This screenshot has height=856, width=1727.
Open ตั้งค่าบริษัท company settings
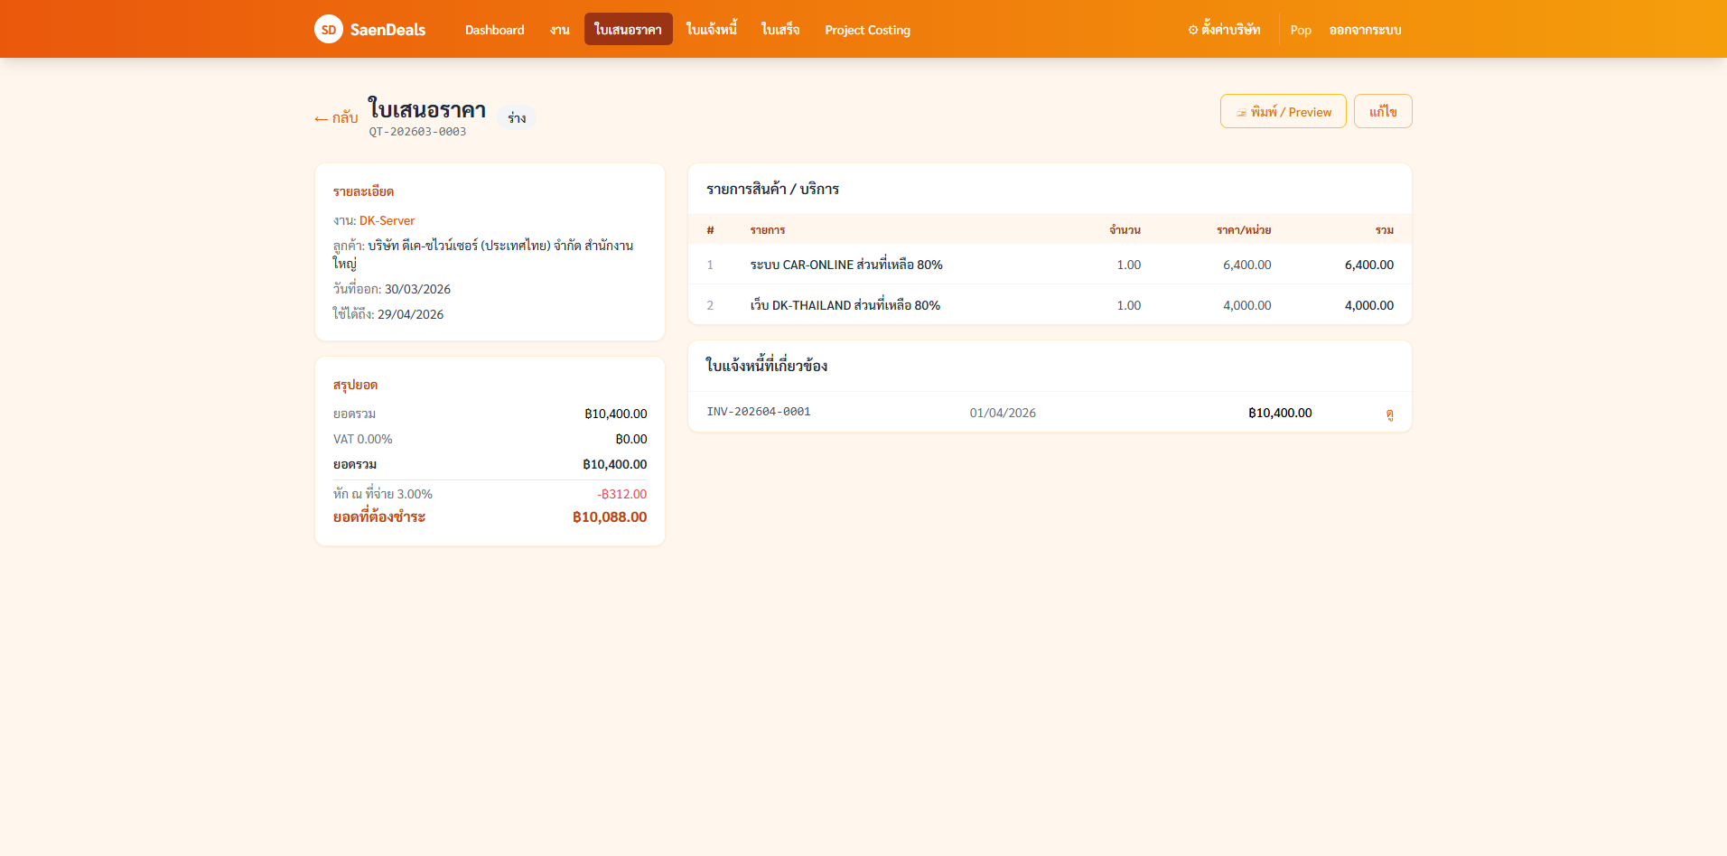(x=1224, y=30)
